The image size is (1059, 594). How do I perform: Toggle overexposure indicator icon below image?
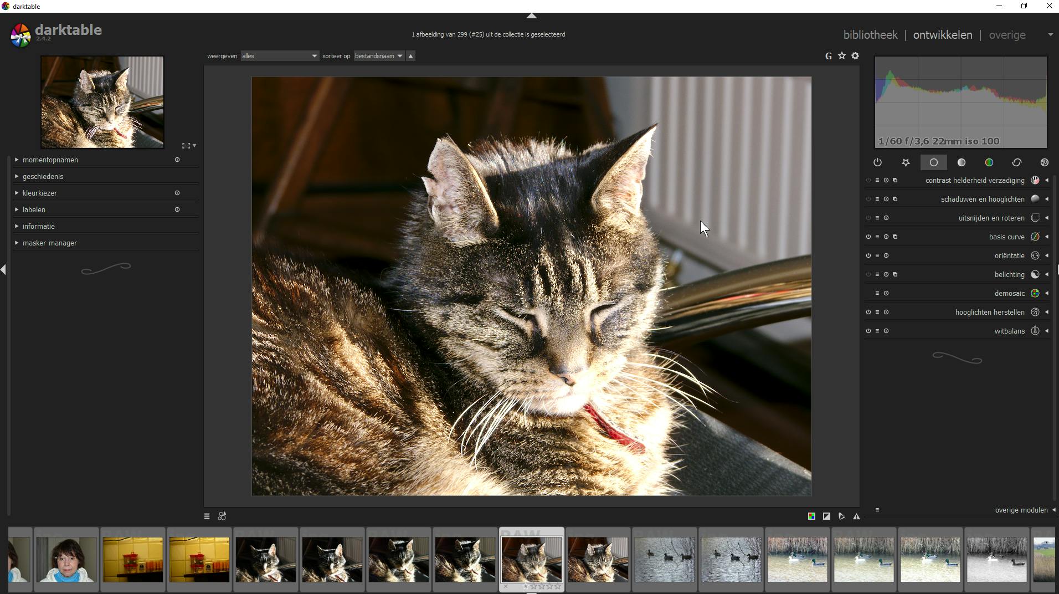[826, 516]
